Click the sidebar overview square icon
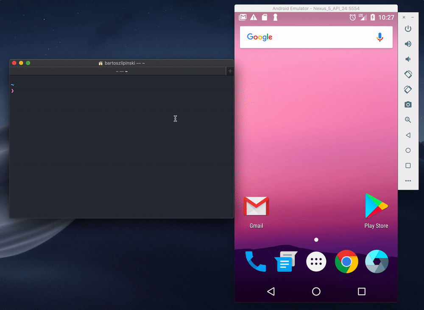This screenshot has width=424, height=310. pyautogui.click(x=408, y=166)
